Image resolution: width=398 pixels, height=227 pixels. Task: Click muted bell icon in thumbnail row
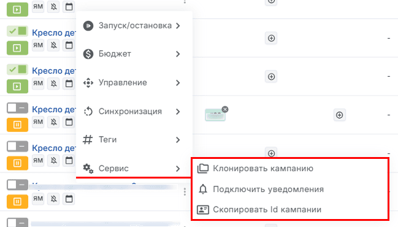(x=53, y=122)
